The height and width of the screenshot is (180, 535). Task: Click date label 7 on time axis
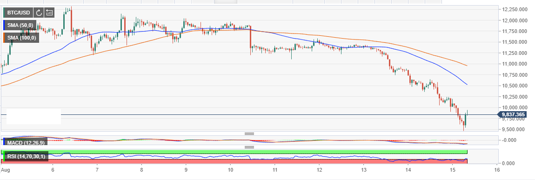click(97, 169)
